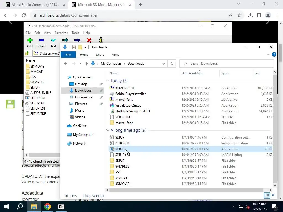
Task: Click Explorer Help question mark icon
Action: [x=274, y=54]
